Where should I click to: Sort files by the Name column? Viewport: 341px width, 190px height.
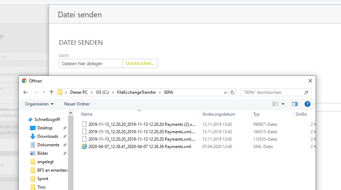tap(87, 114)
